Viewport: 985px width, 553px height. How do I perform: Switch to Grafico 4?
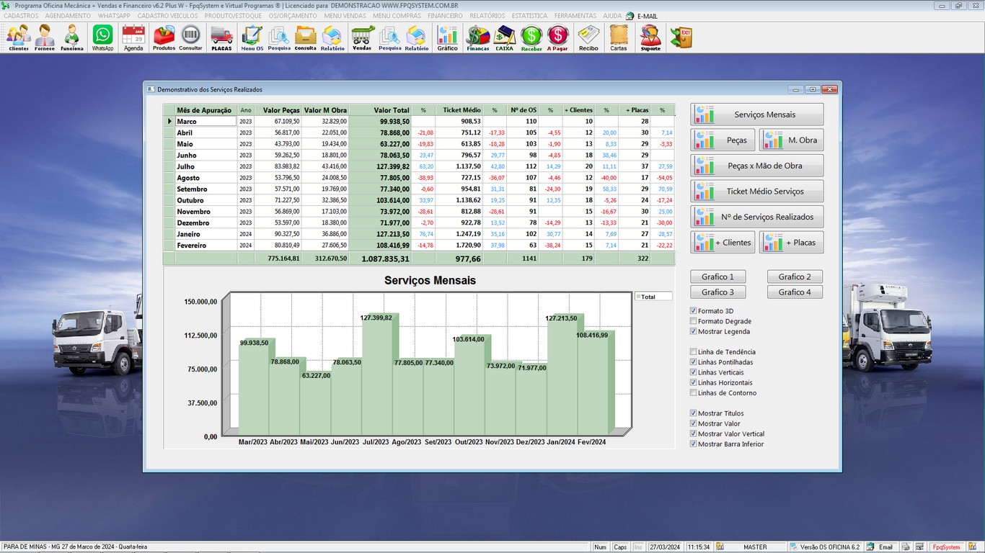point(795,292)
